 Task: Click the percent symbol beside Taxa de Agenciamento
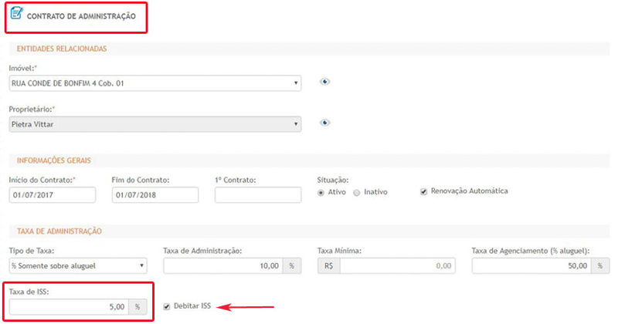[x=600, y=265]
